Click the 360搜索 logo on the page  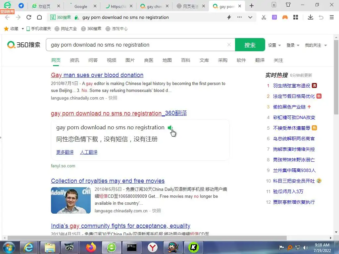click(x=24, y=45)
